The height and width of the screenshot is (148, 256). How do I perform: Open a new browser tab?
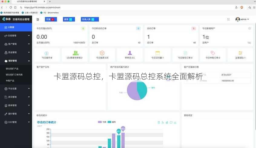(50, 2)
